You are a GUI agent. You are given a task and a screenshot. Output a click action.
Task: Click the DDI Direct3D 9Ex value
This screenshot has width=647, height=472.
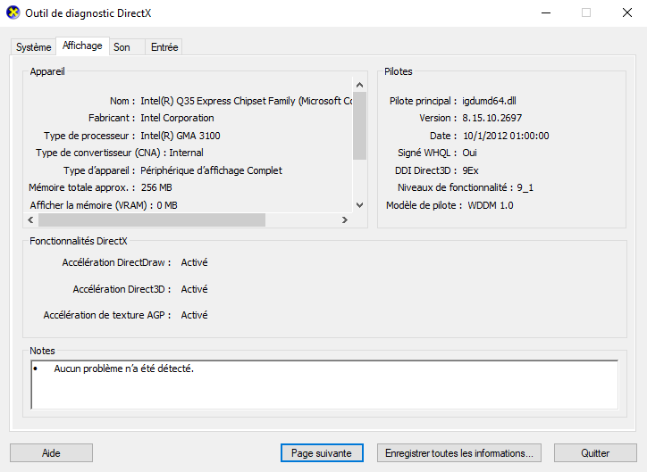click(470, 170)
